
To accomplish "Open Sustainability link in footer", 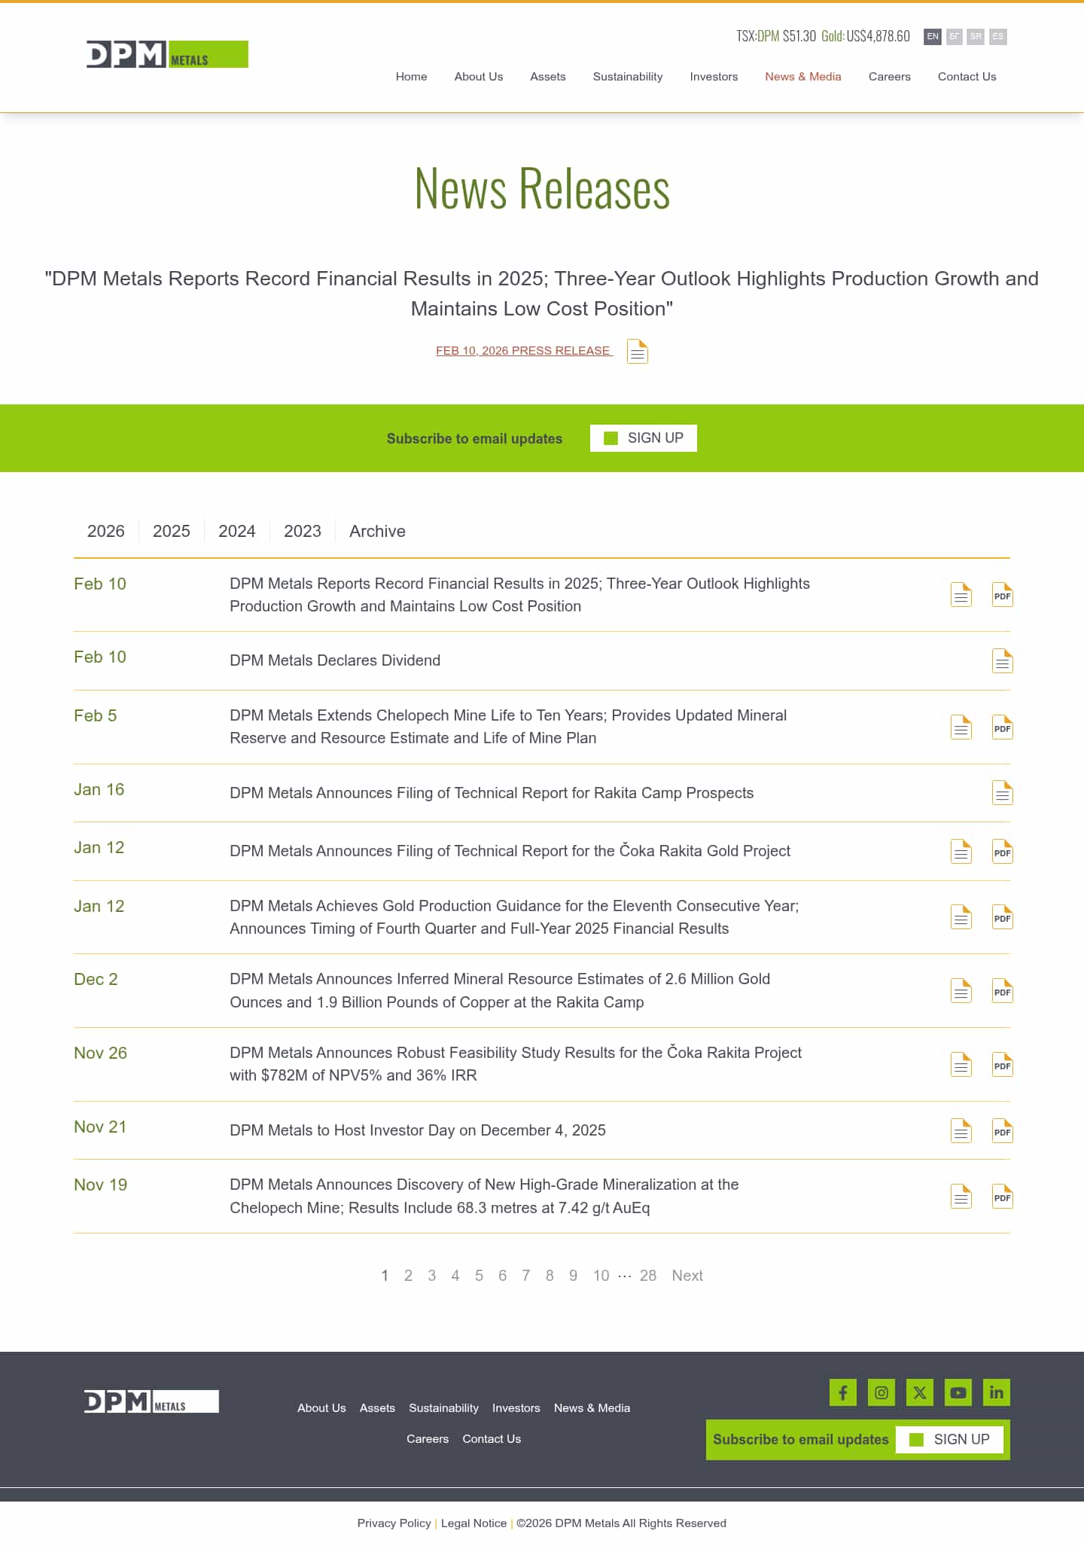I will click(444, 1408).
